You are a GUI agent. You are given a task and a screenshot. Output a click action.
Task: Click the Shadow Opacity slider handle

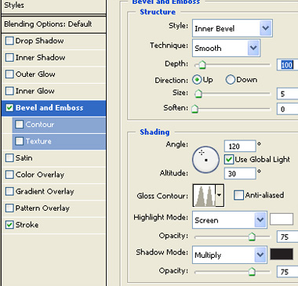[252, 272]
